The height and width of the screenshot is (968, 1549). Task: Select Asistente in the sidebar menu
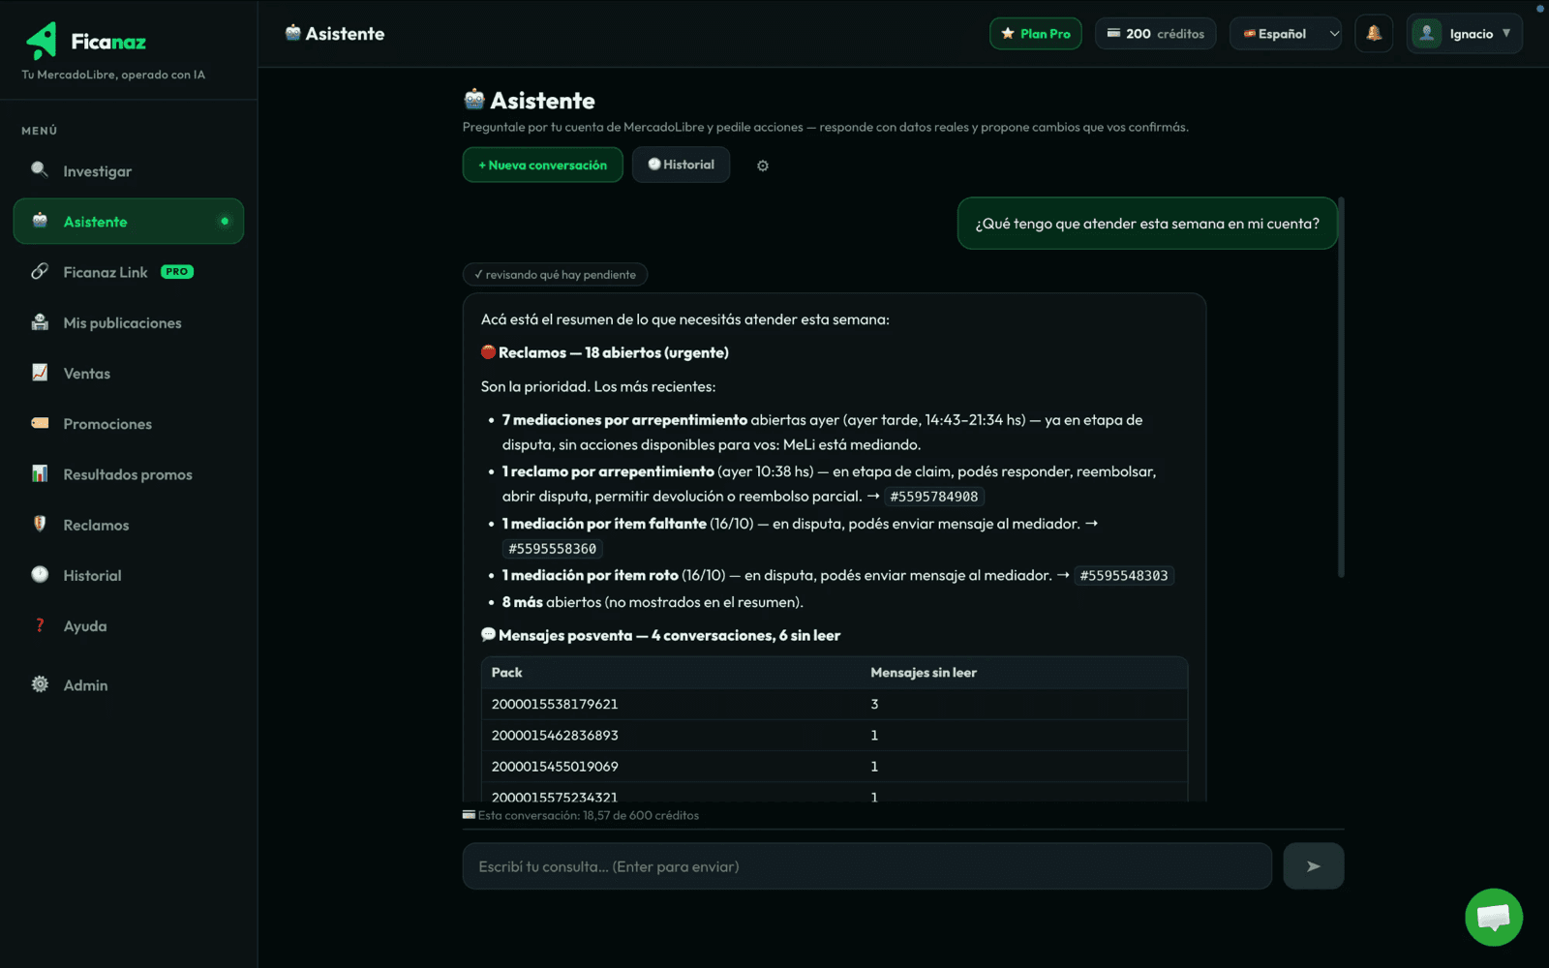(129, 222)
